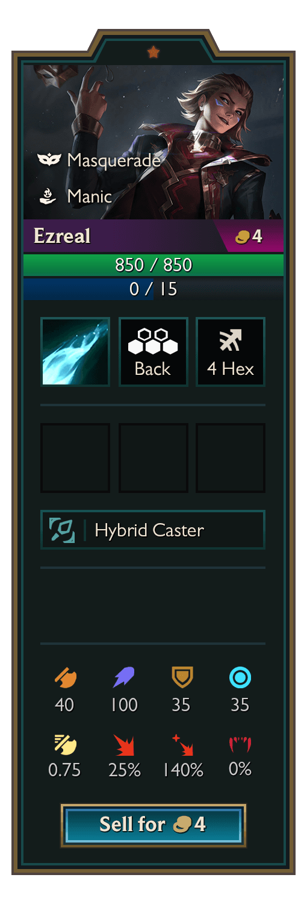Image resolution: width=307 pixels, height=904 pixels.
Task: Select the 4 Hex range tile
Action: 231,352
